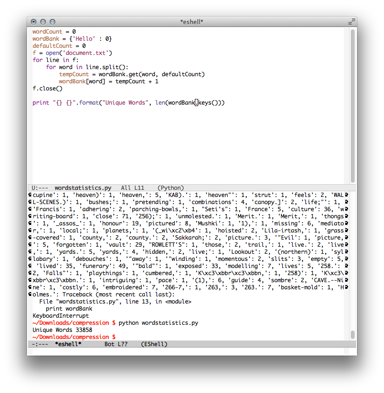Click 'Bot L??' position indicator
The height and width of the screenshot is (393, 384).
click(x=116, y=344)
